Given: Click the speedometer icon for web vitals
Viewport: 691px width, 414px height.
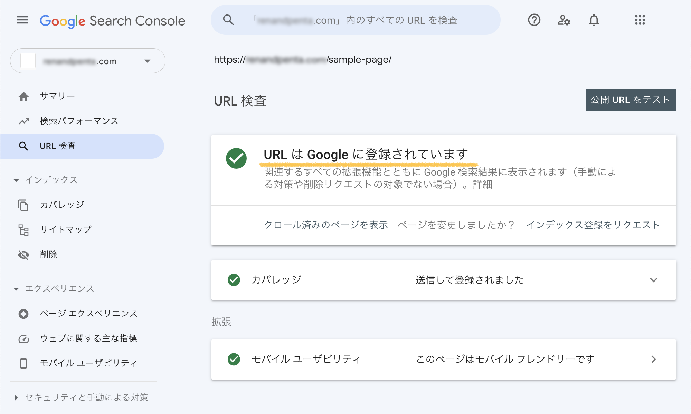Looking at the screenshot, I should [23, 338].
